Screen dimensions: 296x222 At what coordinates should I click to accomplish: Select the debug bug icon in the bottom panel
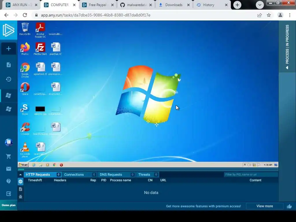(21, 197)
